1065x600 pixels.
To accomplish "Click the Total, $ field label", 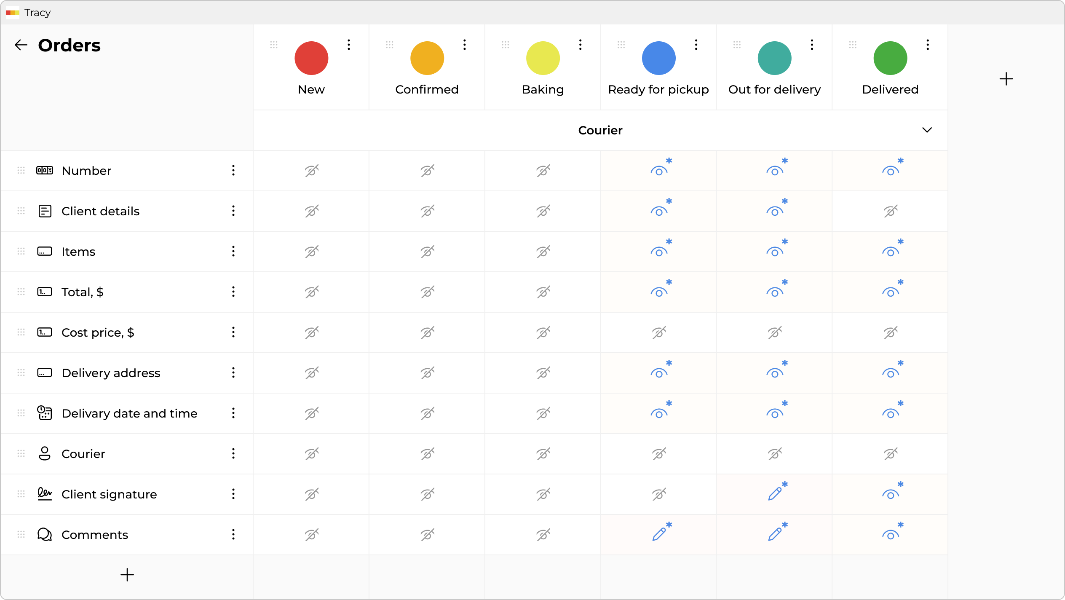I will click(83, 292).
